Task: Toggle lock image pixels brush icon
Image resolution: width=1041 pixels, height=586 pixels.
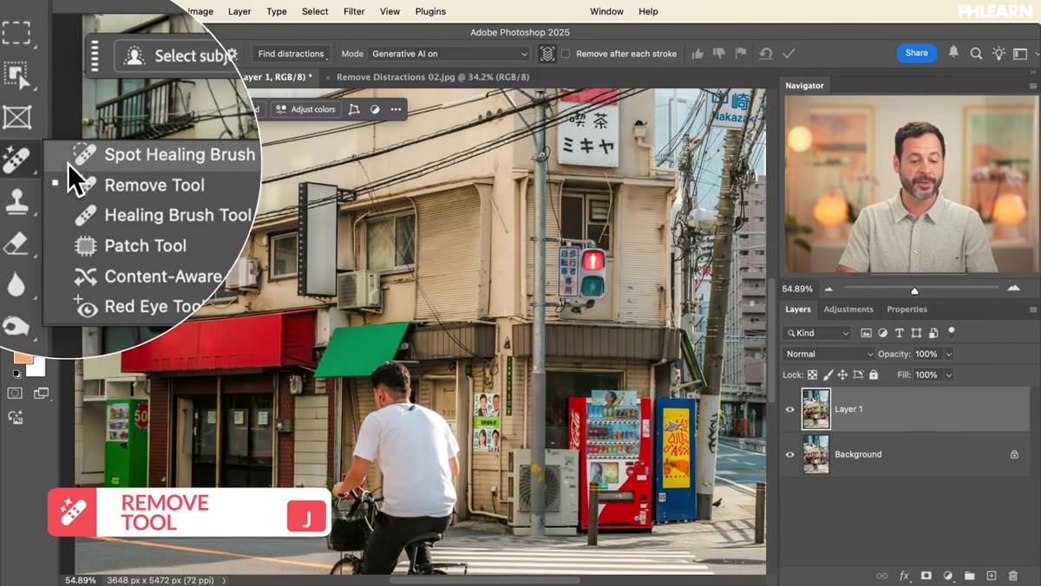Action: coord(828,375)
